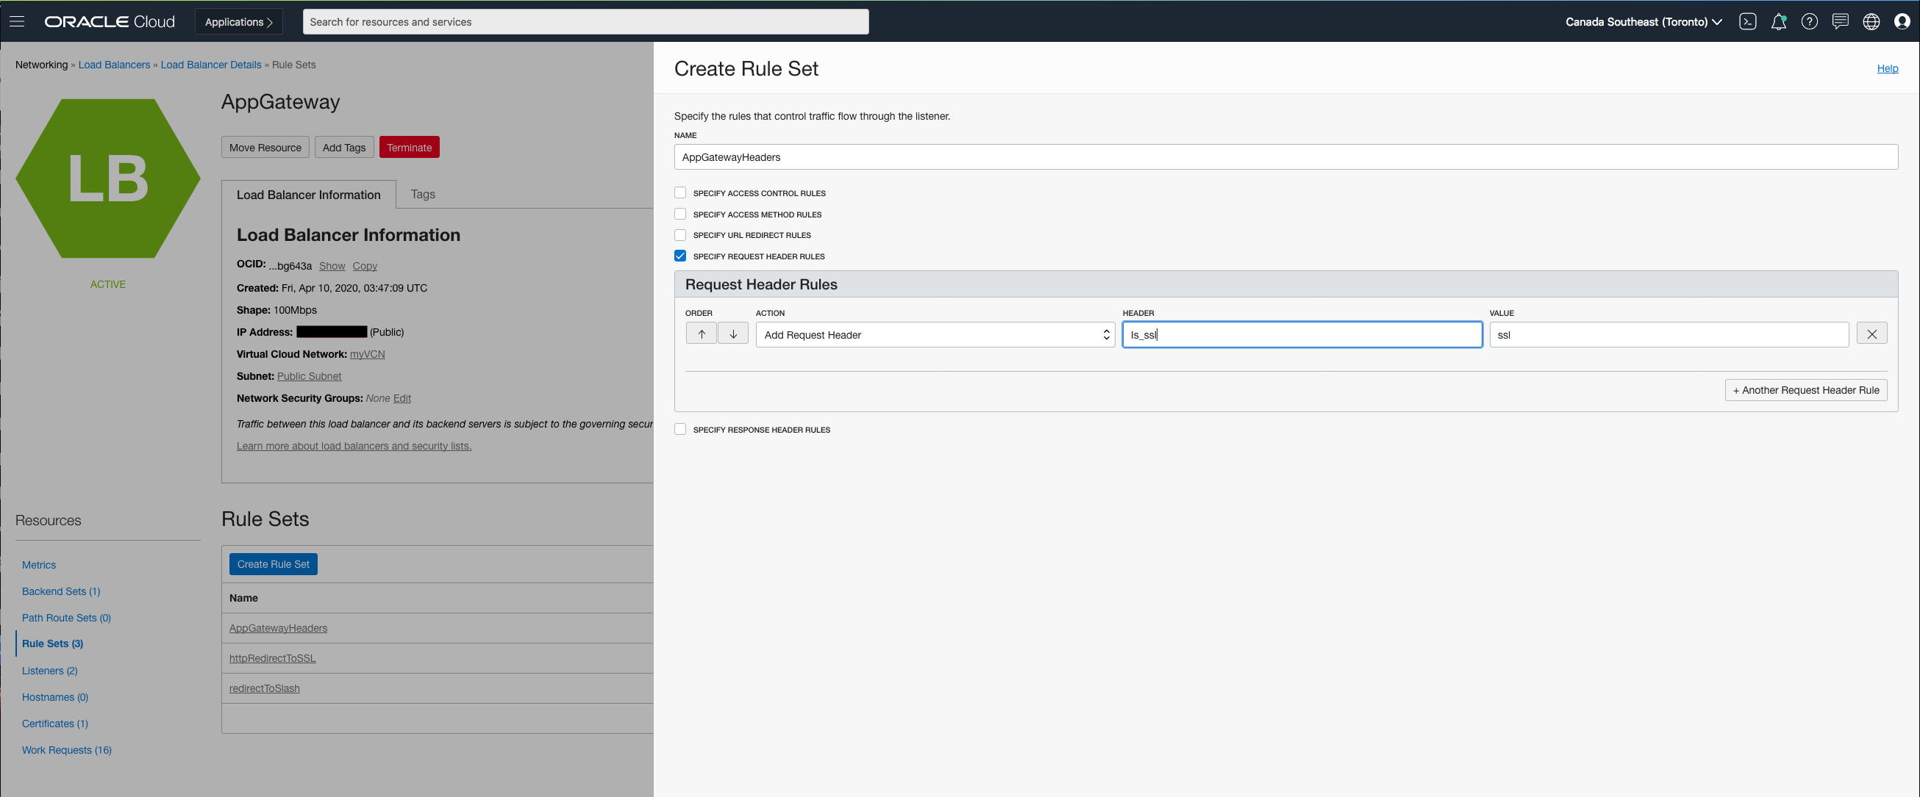The image size is (1920, 797).
Task: Open Listeners (2) in Resources
Action: tap(49, 671)
